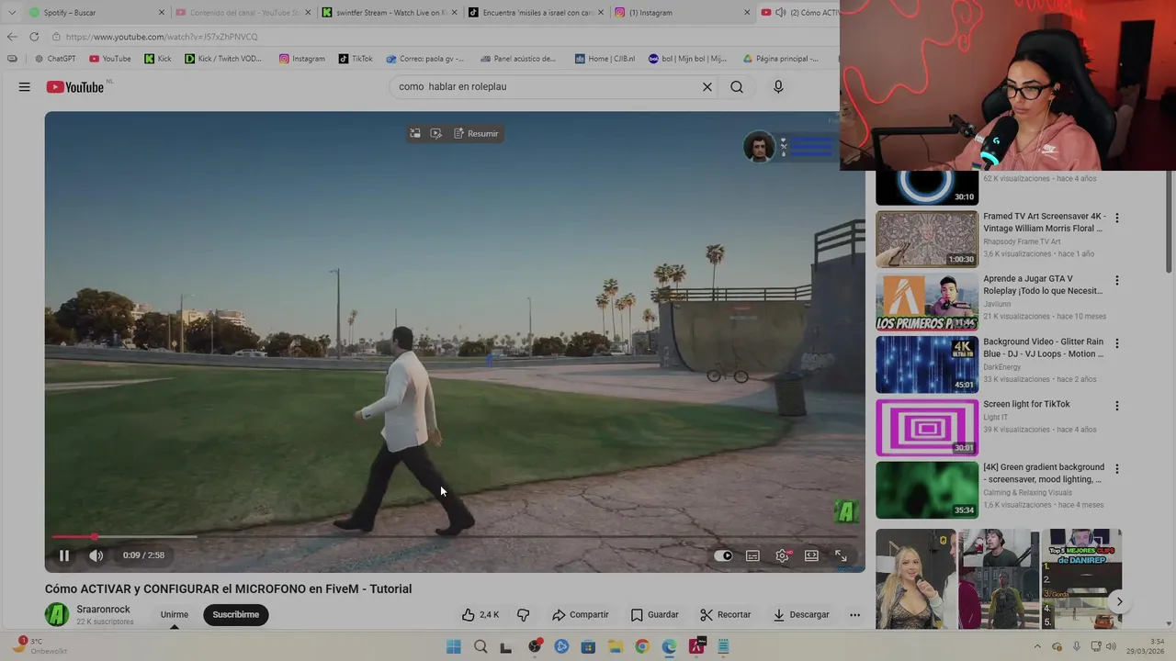Pause the video
The width and height of the screenshot is (1176, 661).
[x=64, y=555]
